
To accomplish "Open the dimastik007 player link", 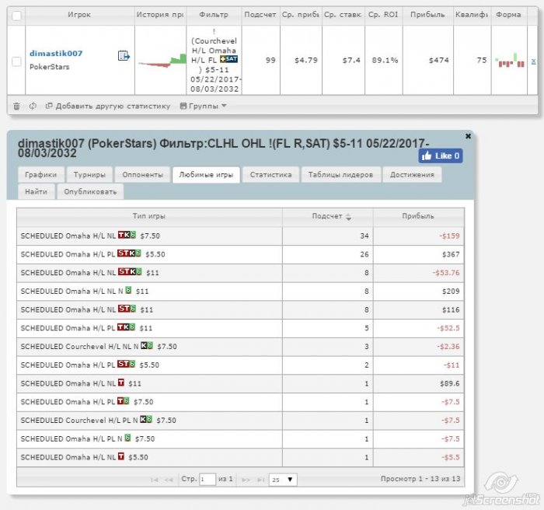I will (x=56, y=54).
